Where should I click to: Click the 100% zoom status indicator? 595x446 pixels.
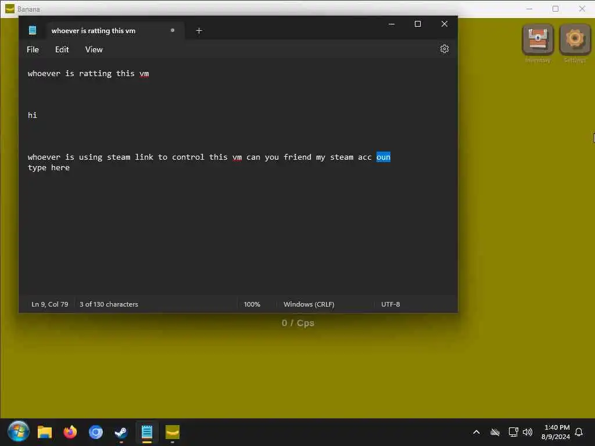[252, 304]
